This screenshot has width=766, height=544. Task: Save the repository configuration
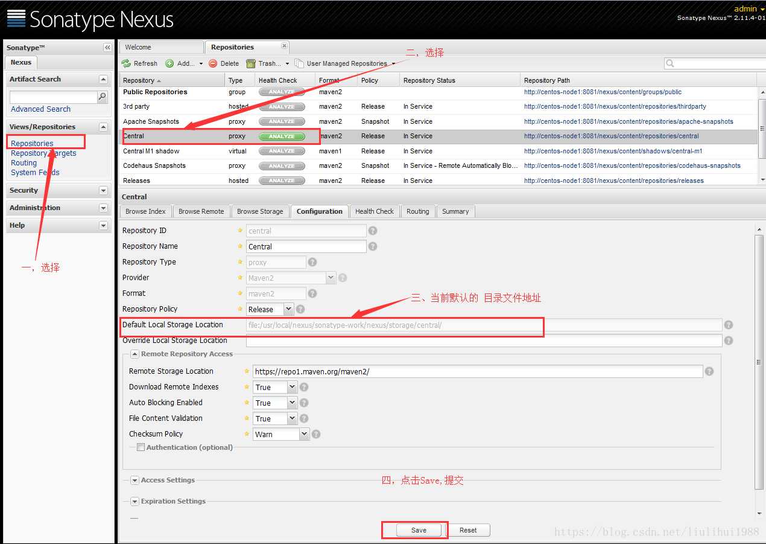point(419,530)
